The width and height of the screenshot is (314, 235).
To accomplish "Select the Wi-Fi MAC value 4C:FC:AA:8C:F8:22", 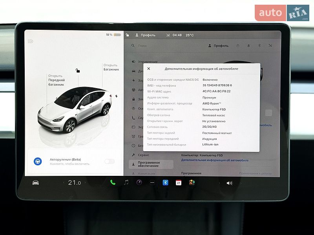I will click(x=216, y=91).
